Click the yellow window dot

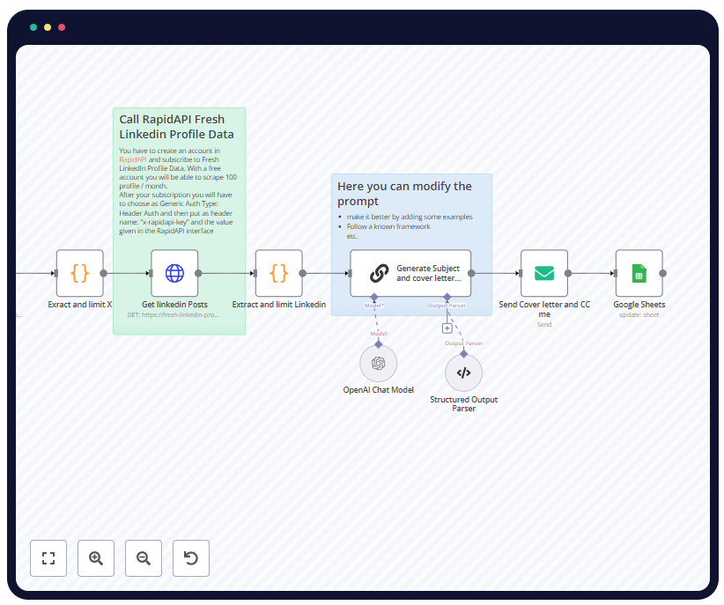point(48,27)
